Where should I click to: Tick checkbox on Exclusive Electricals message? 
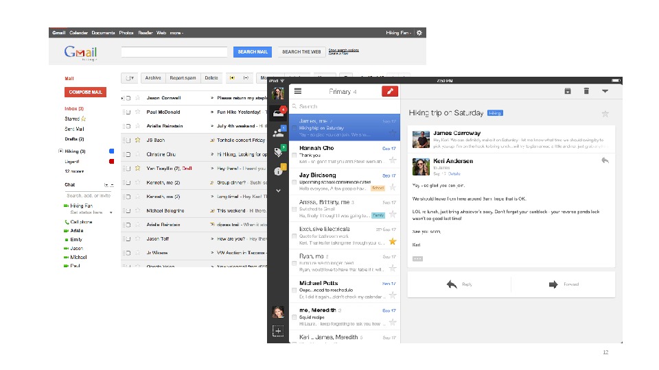[294, 236]
